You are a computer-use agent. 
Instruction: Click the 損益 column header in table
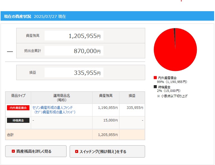[132, 96]
